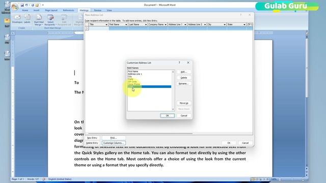Click OK in Customize Address List dialog
The width and height of the screenshot is (326, 183).
click(168, 115)
